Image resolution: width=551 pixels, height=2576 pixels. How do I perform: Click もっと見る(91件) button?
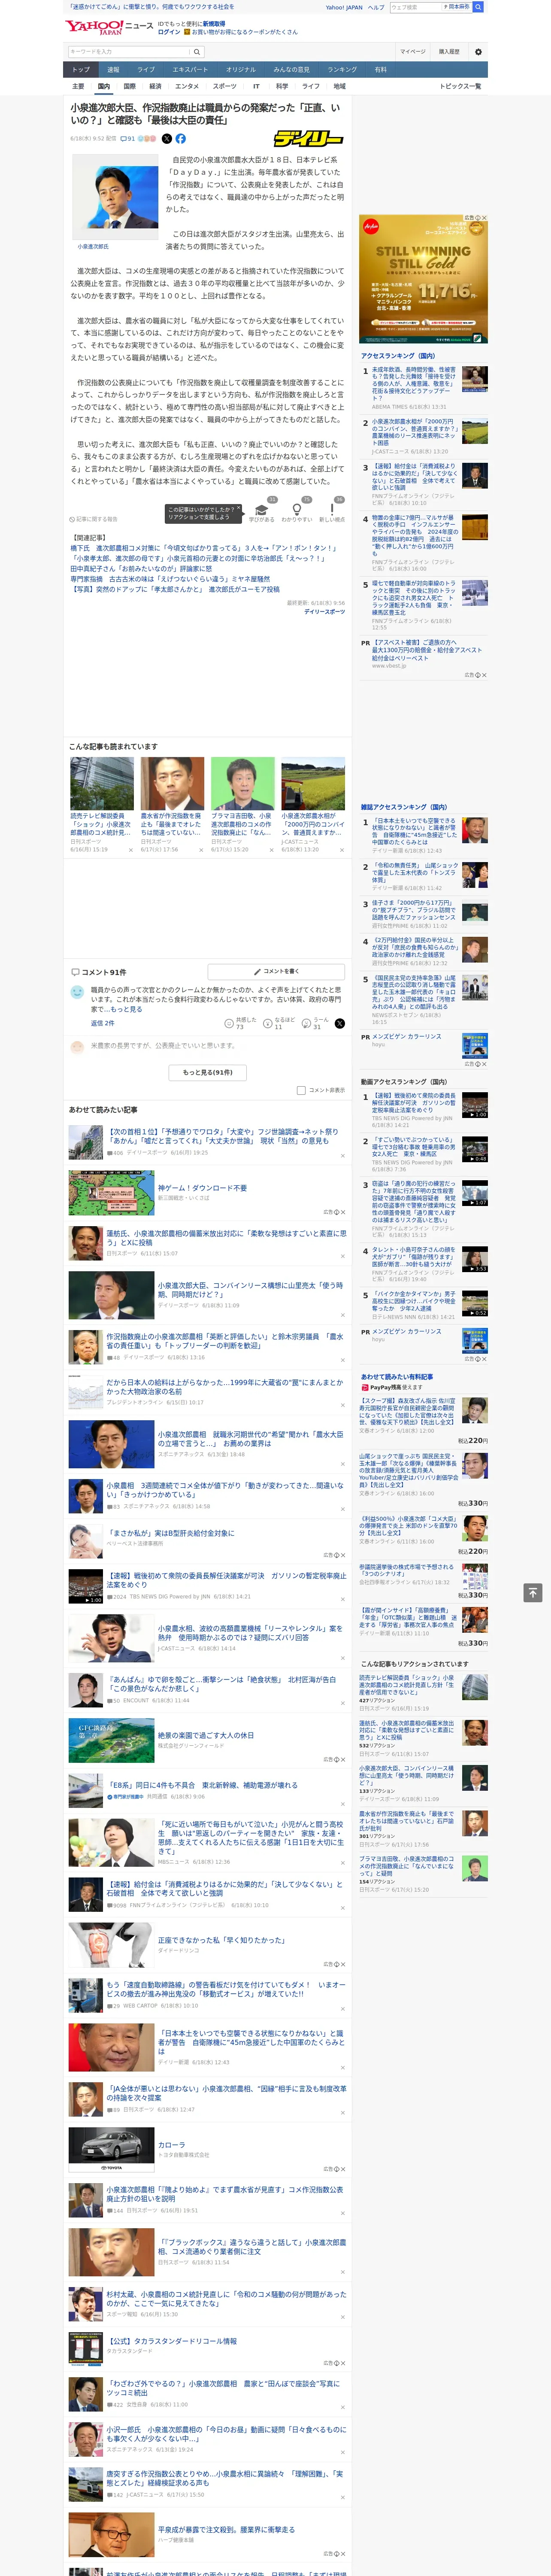[x=208, y=1072]
